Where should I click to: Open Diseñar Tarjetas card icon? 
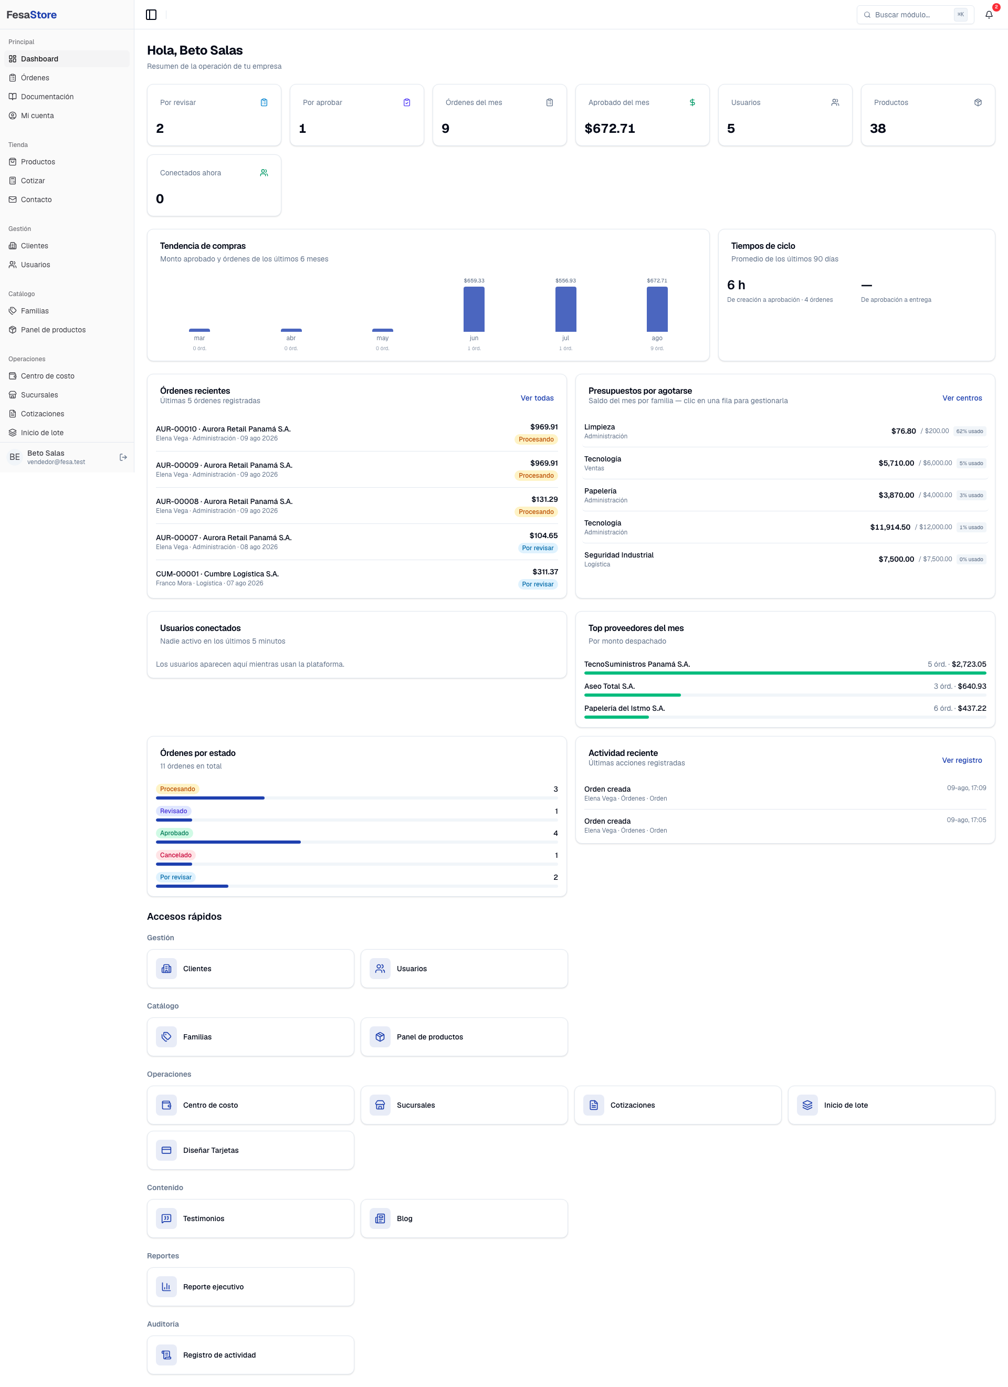click(x=166, y=1150)
